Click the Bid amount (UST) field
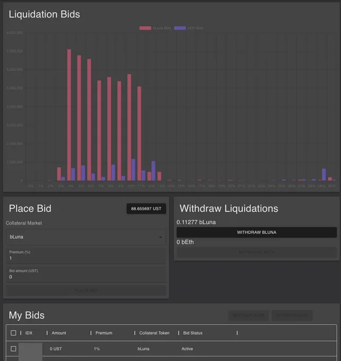This screenshot has width=341, height=361. coord(86,274)
